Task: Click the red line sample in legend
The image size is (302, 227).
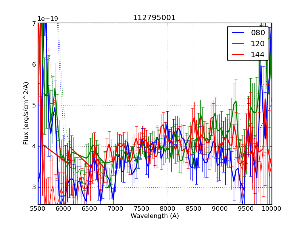Action: click(x=238, y=54)
